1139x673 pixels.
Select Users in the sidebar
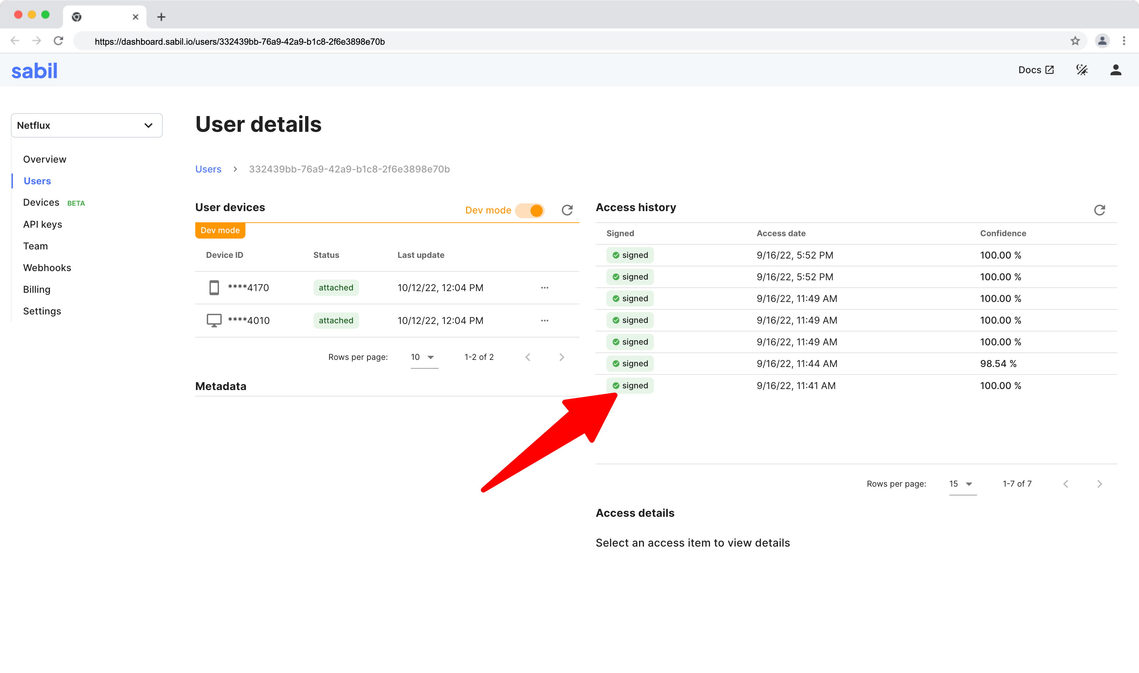point(37,181)
